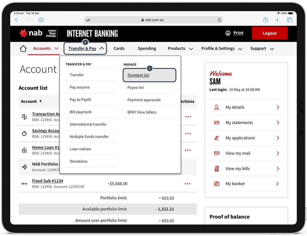Open the Safari share sheet icon

click(x=265, y=19)
